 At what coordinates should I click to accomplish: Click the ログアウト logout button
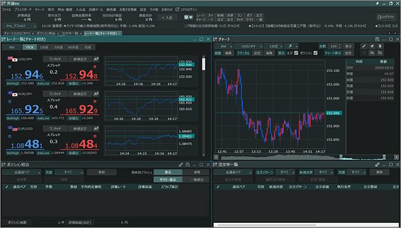(387, 18)
